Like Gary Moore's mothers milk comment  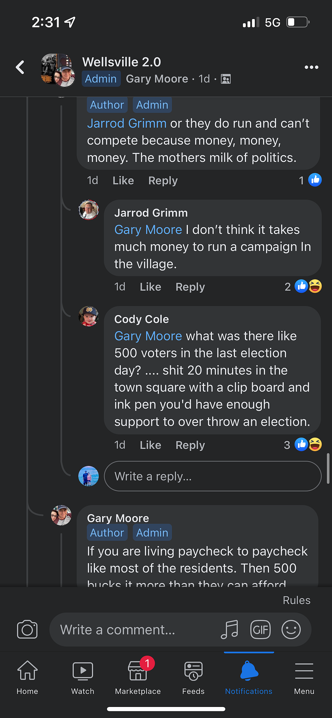[x=123, y=181]
